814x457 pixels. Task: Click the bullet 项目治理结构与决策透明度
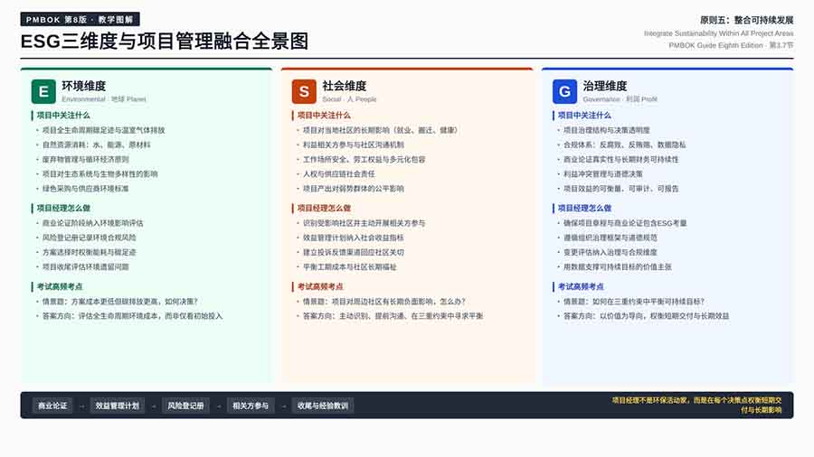click(x=607, y=130)
